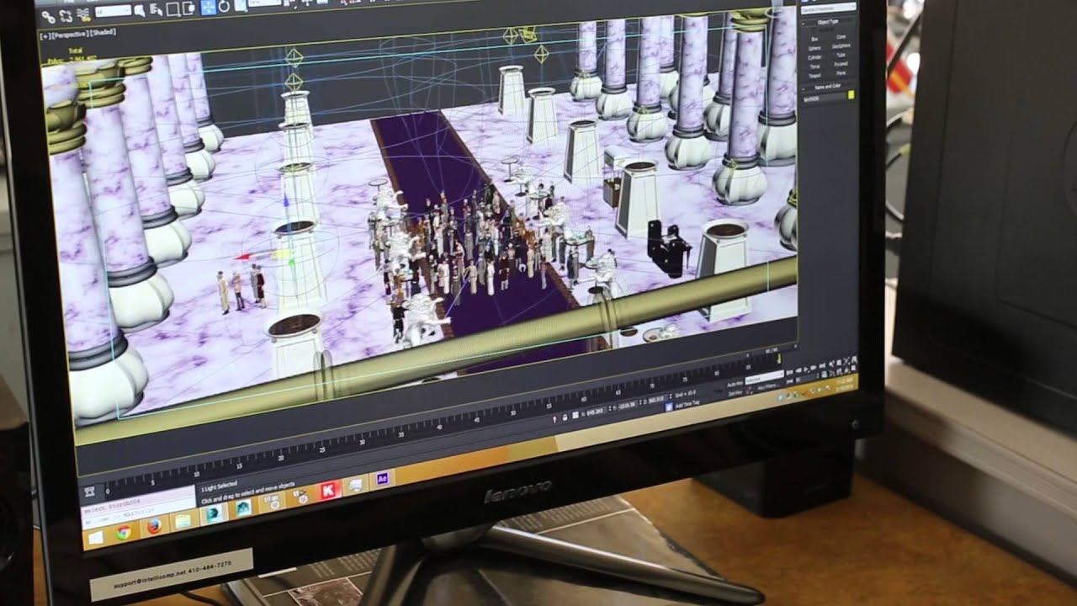Click the '1 Light Selected' status text
Viewport: 1077px width, 606px height.
pos(220,486)
